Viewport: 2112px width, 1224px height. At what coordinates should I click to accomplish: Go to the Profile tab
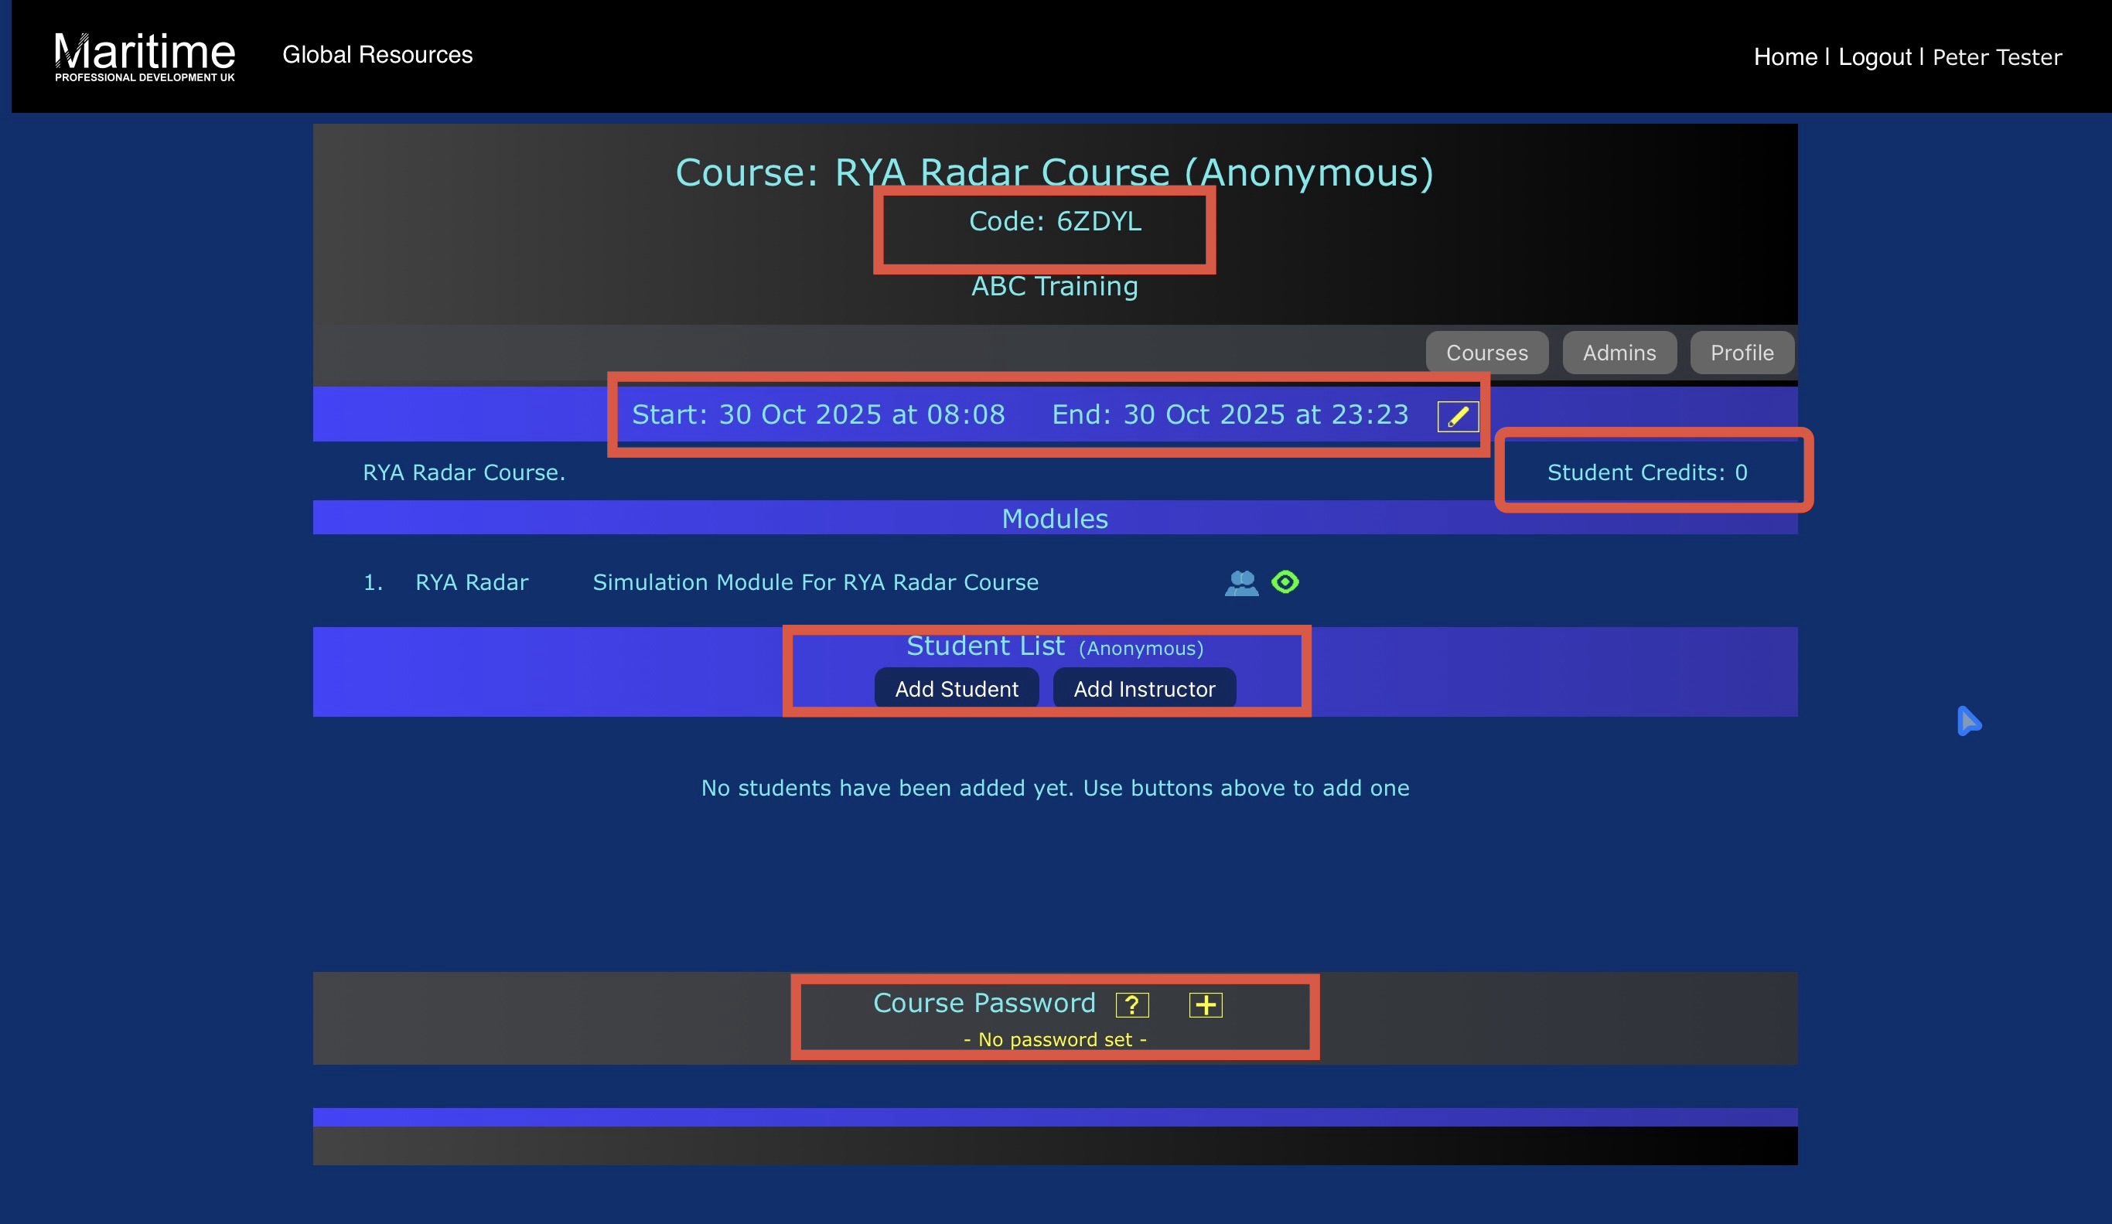point(1742,353)
